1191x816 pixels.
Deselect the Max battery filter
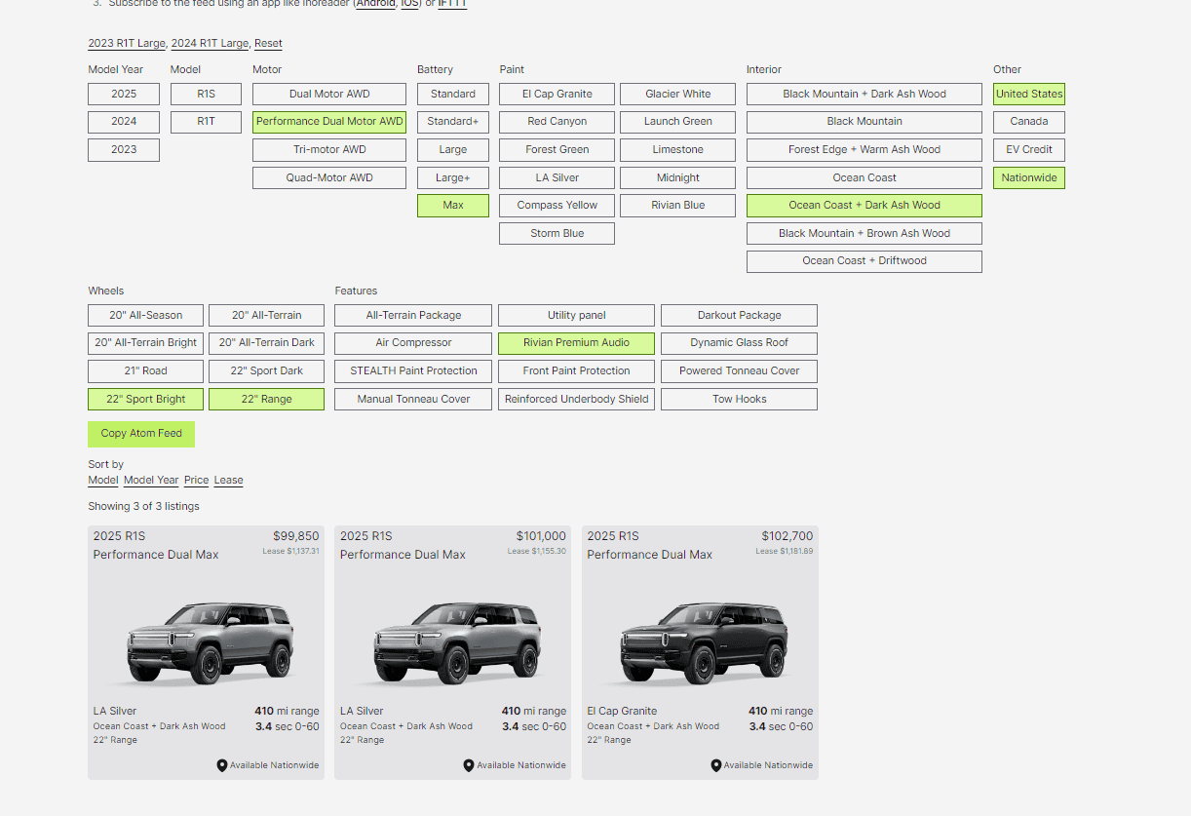pos(453,206)
